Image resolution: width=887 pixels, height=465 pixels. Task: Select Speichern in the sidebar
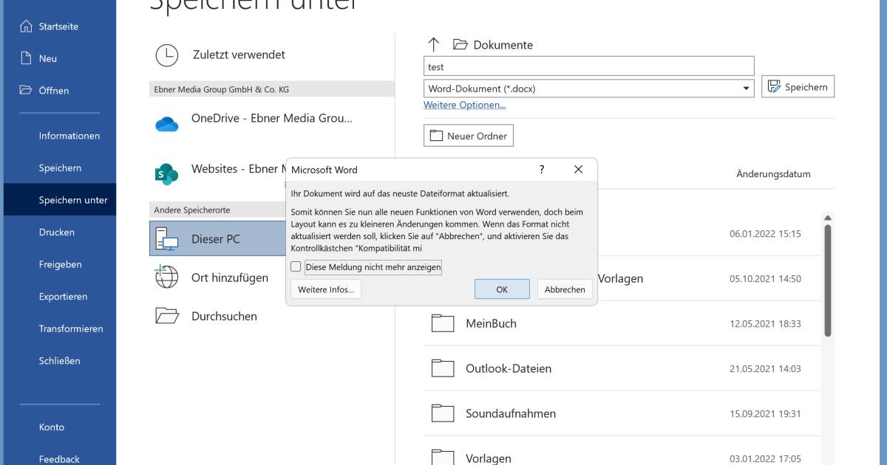coord(61,168)
